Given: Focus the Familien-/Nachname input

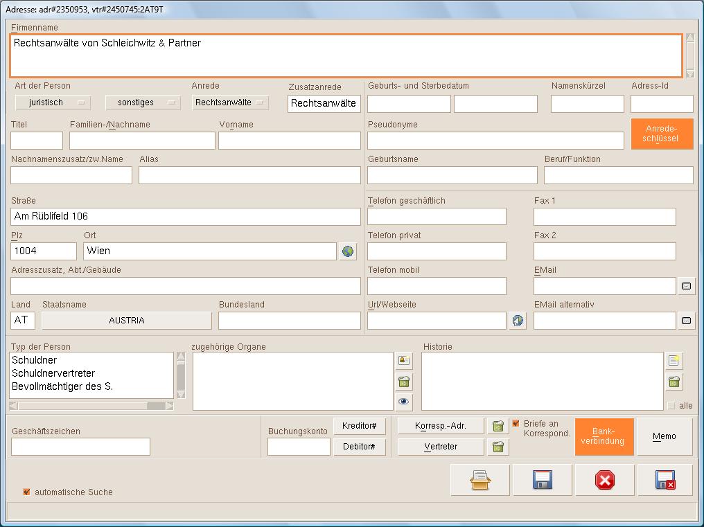Looking at the screenshot, I should click(x=142, y=141).
